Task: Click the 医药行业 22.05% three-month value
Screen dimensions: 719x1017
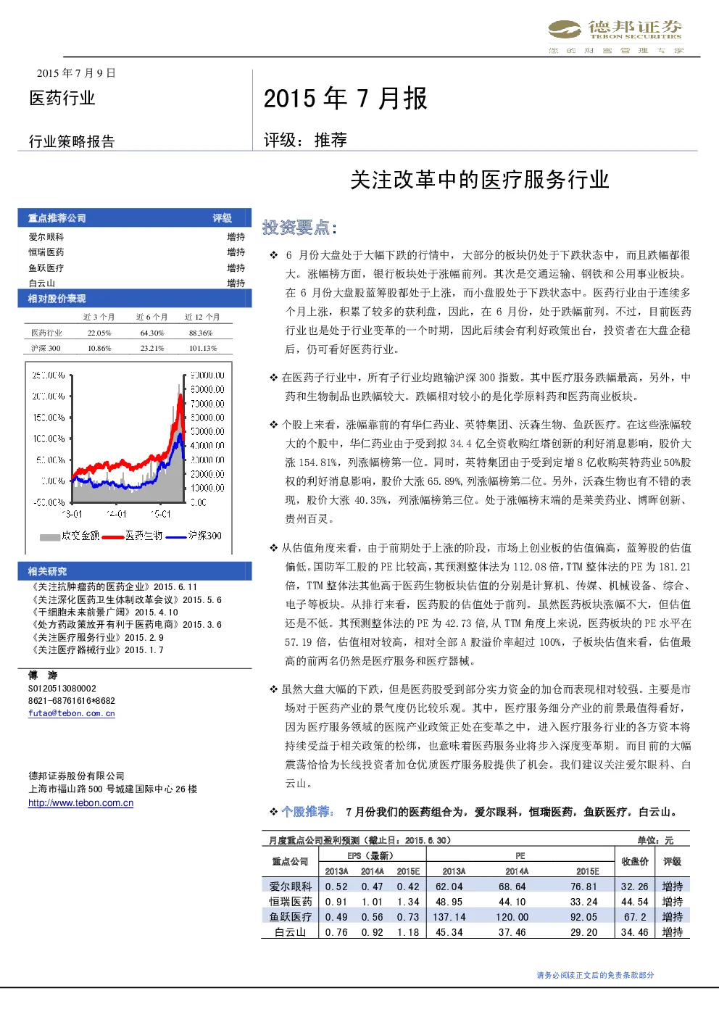Action: (x=99, y=333)
